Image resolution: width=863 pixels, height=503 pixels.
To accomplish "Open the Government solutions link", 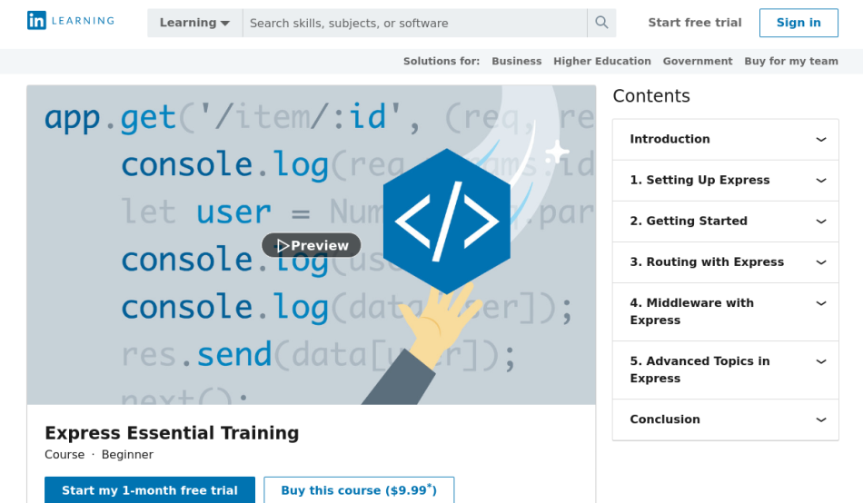I will 698,61.
